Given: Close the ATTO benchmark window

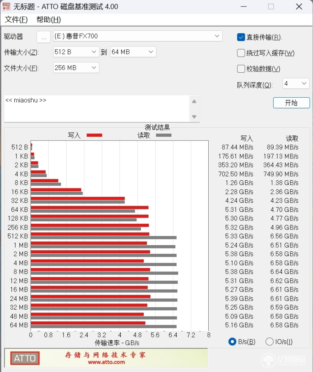Looking at the screenshot, I should click(299, 7).
